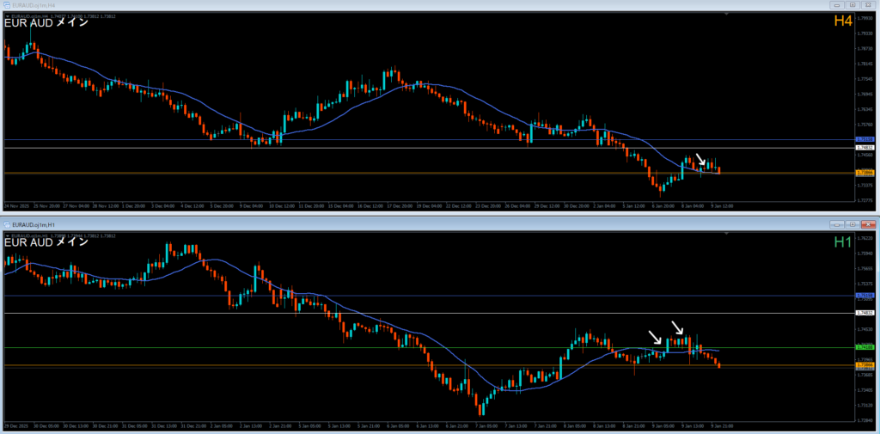
Task: Click the H1 chart window's title bar icon
Action: click(x=8, y=223)
